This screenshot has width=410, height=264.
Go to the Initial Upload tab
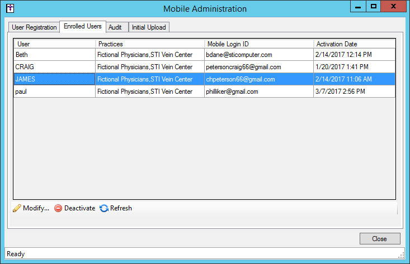(x=149, y=27)
